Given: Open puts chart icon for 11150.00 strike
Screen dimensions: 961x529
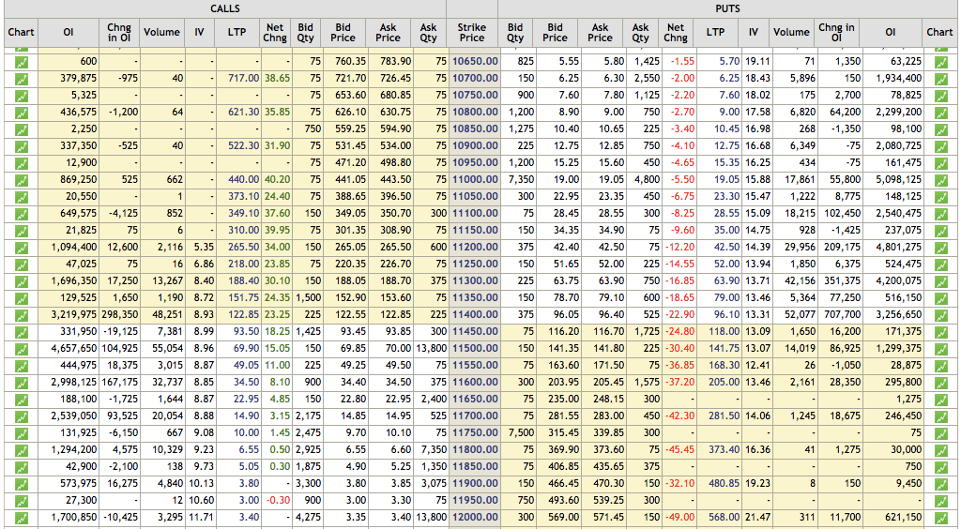Looking at the screenshot, I should click(940, 230).
